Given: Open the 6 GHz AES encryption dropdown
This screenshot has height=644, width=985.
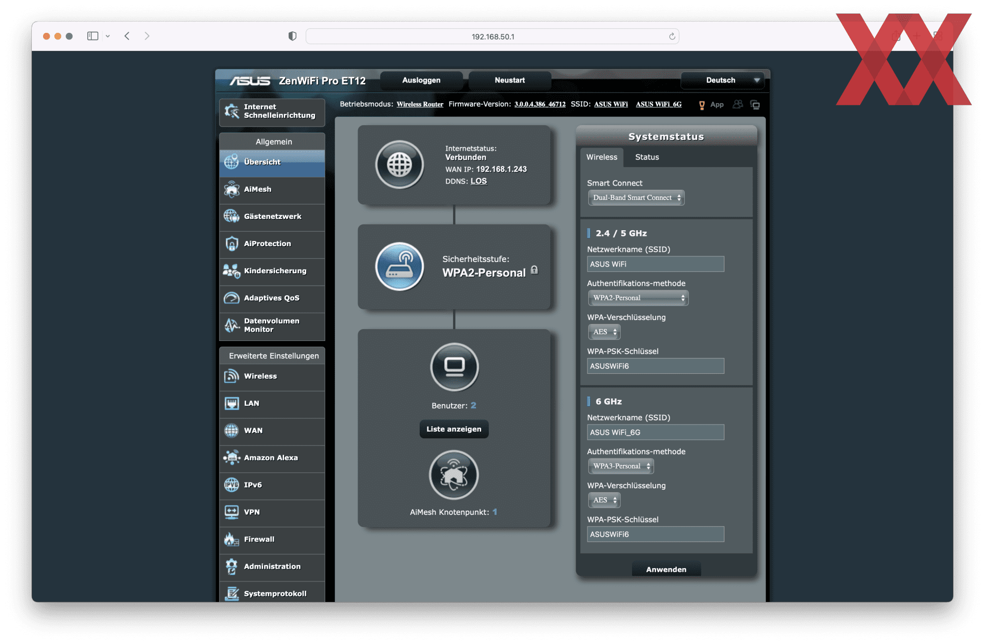Looking at the screenshot, I should coord(604,500).
